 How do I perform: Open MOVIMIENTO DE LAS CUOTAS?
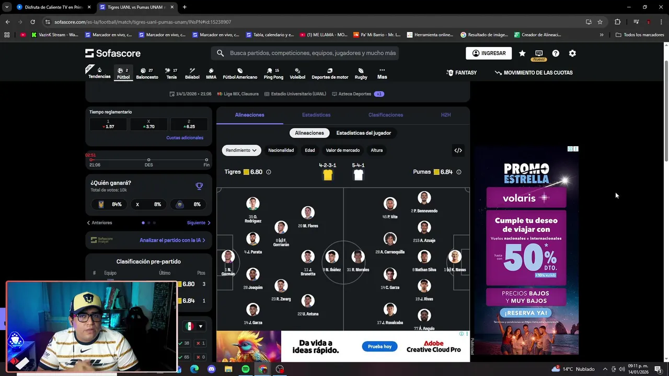click(x=534, y=73)
